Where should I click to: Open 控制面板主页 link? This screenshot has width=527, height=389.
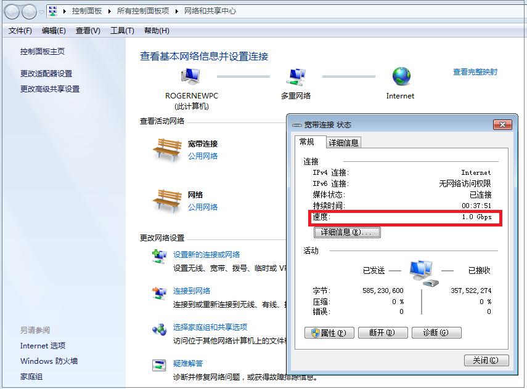(43, 51)
